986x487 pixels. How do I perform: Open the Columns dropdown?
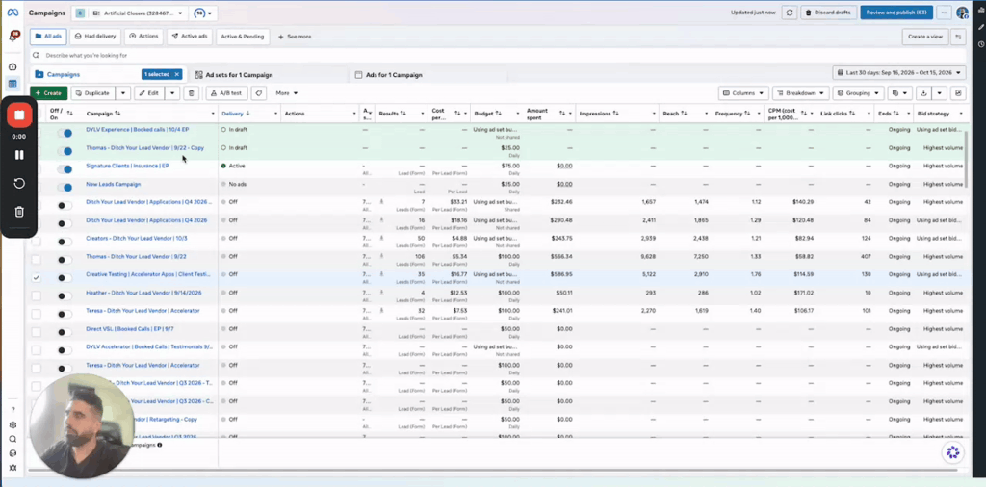(x=743, y=93)
